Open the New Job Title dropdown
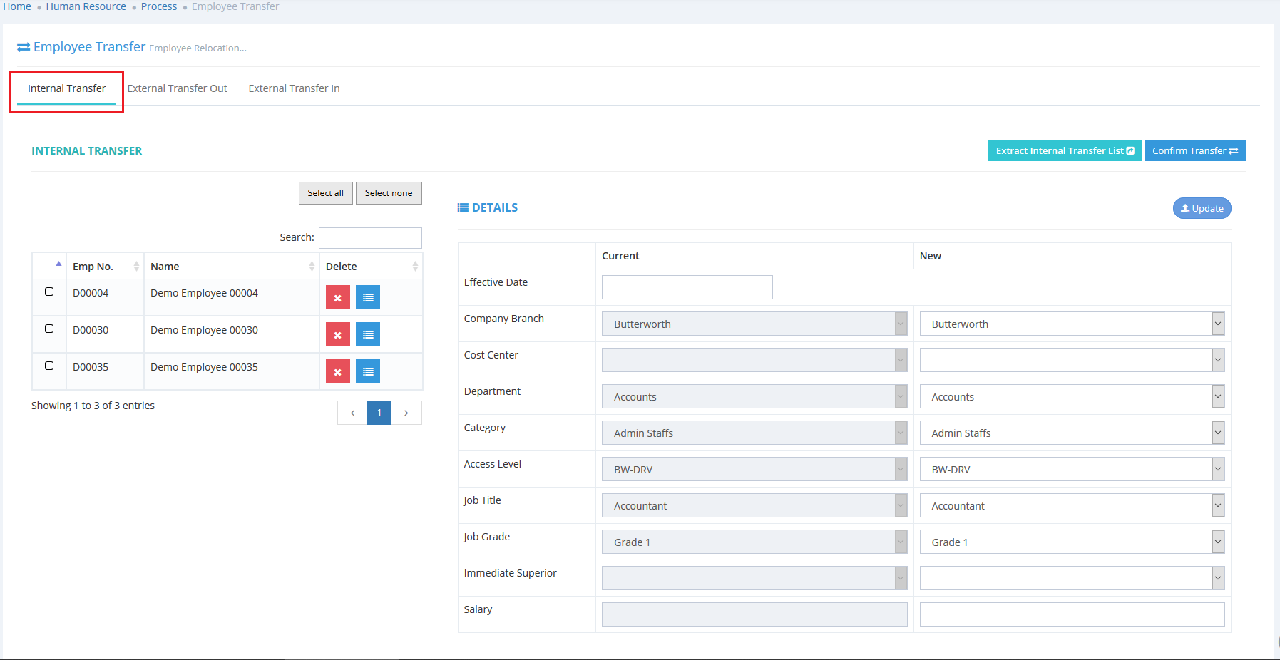This screenshot has height=660, width=1280. click(x=1071, y=506)
